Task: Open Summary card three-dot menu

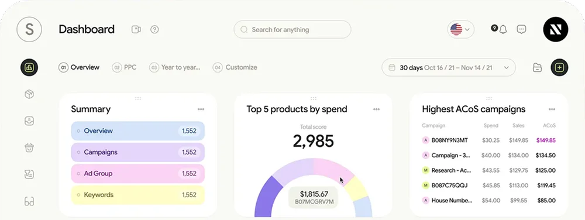Action: [201, 109]
